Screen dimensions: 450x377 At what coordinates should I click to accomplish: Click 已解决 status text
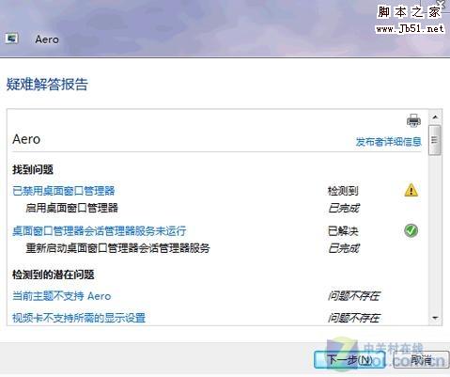click(x=343, y=231)
